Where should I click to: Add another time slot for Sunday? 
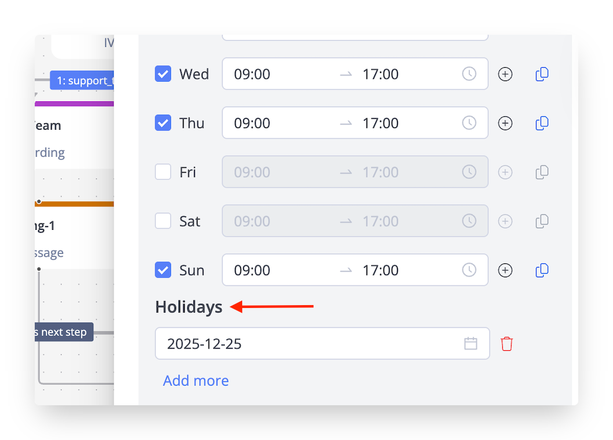tap(505, 270)
